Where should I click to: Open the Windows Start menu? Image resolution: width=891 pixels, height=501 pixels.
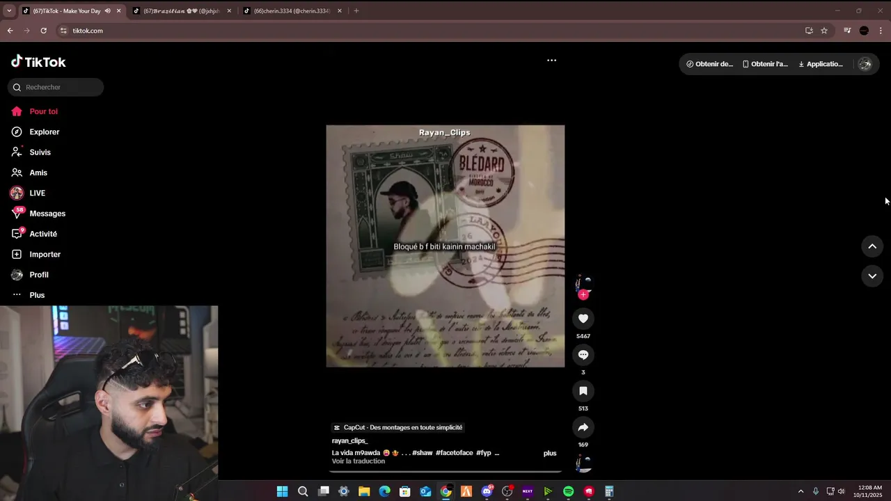point(282,491)
